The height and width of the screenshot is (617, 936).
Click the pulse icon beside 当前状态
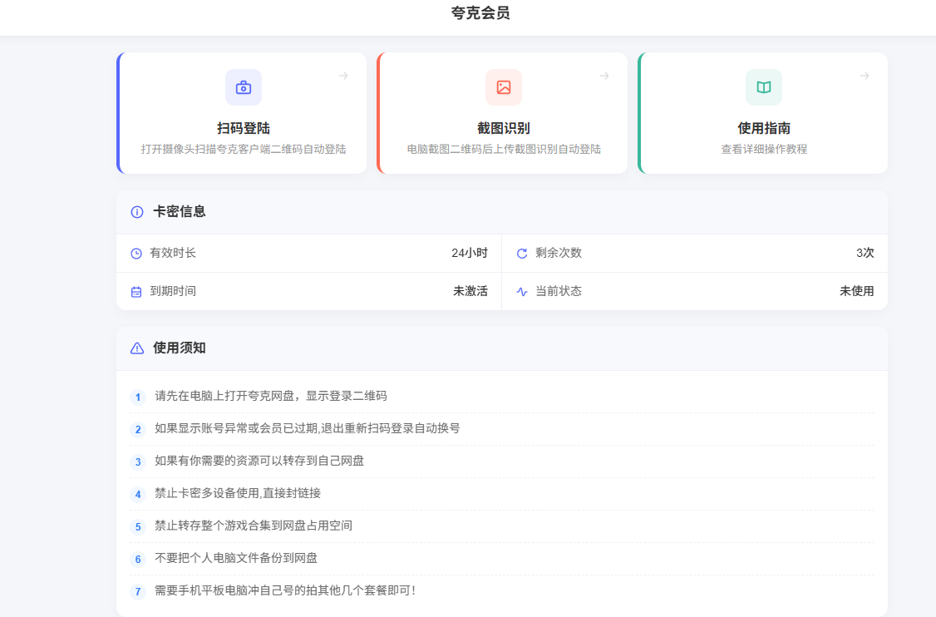pos(522,292)
